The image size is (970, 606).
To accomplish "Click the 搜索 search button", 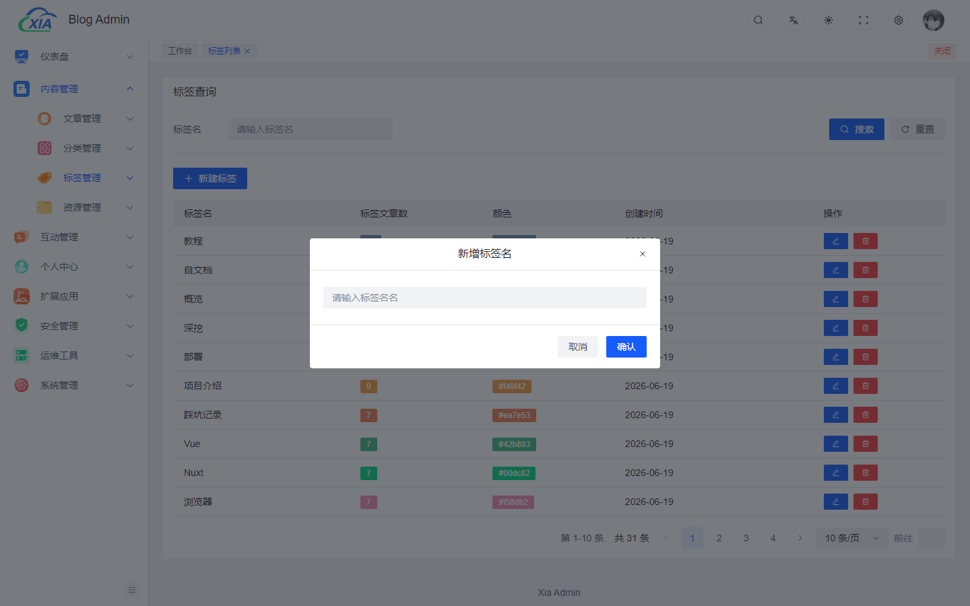I will pyautogui.click(x=857, y=129).
